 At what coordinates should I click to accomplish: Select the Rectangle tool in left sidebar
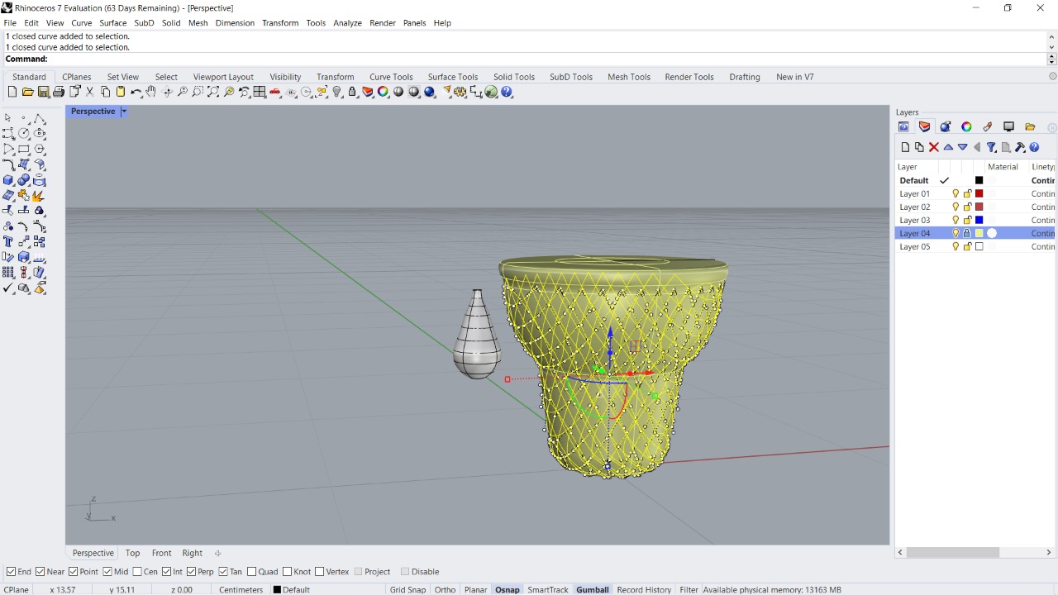(x=24, y=150)
